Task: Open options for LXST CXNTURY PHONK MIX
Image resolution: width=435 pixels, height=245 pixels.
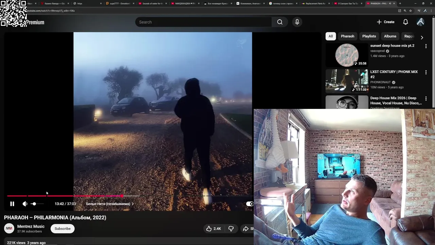Action: 426,72
